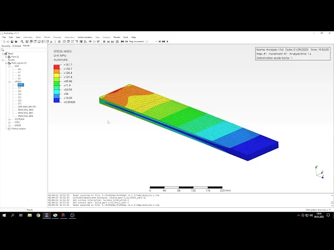Click the Zoom to fit magnifier icon
The width and height of the screenshot is (334, 250).
point(22,42)
